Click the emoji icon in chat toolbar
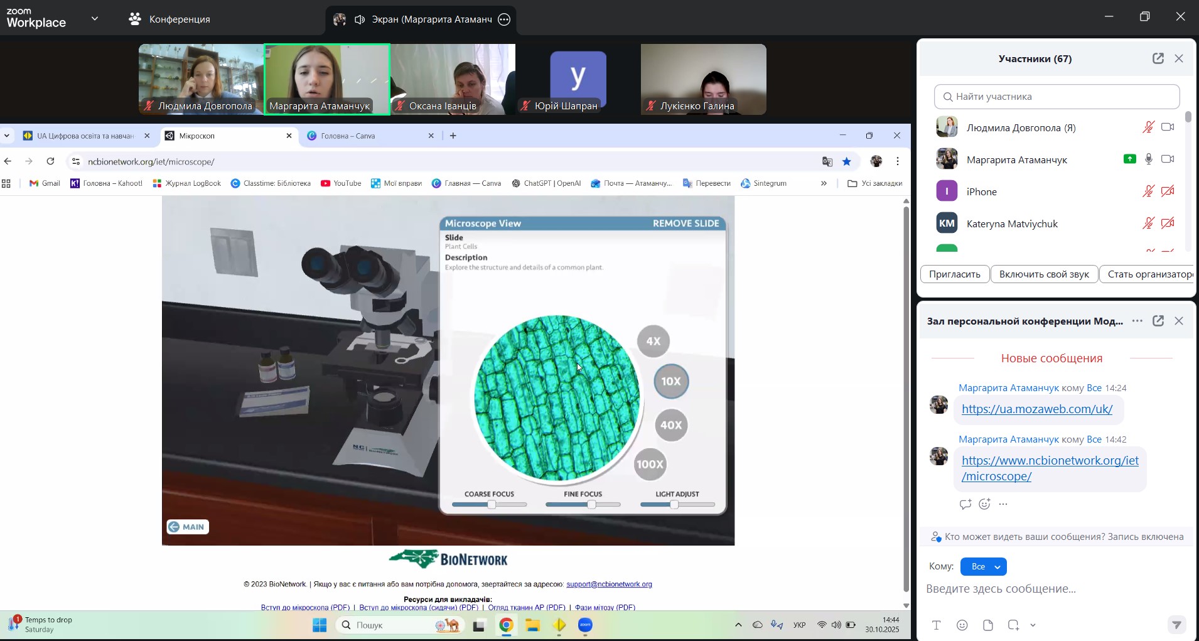 (962, 625)
